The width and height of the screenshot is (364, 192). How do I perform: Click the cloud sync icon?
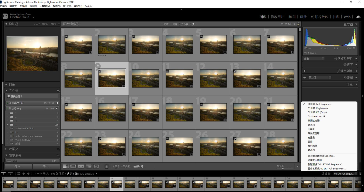tap(358, 17)
